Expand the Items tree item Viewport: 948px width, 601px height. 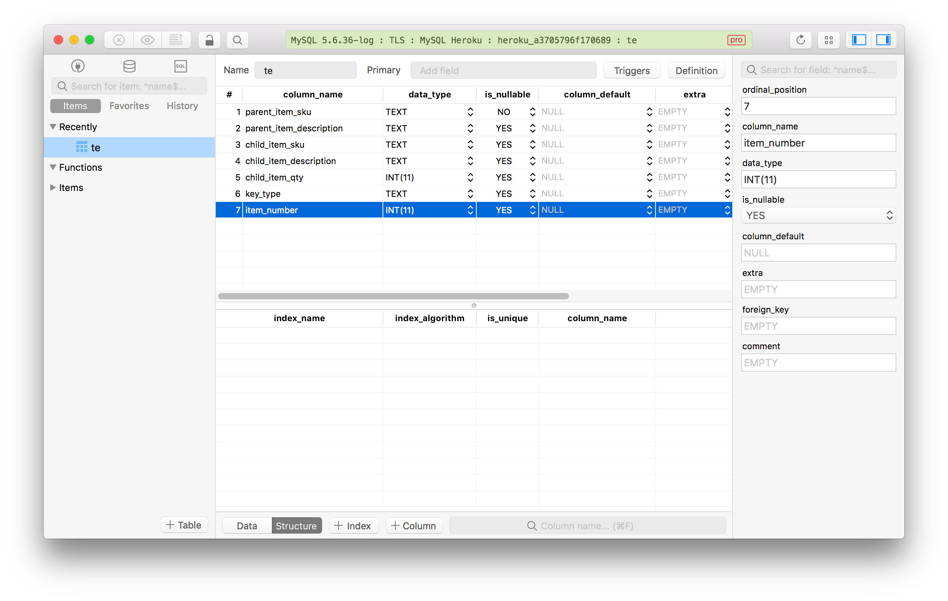[53, 187]
